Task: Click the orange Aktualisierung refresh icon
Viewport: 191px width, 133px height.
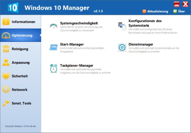Action: (x=144, y=11)
